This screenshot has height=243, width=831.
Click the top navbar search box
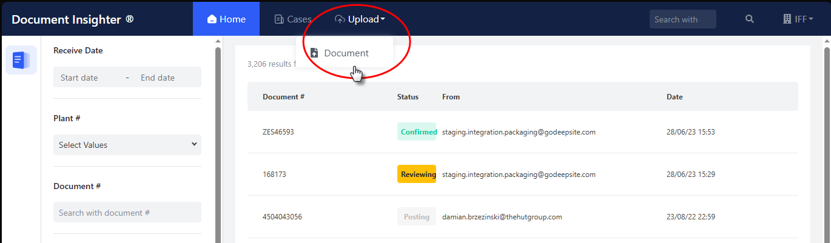pyautogui.click(x=682, y=19)
